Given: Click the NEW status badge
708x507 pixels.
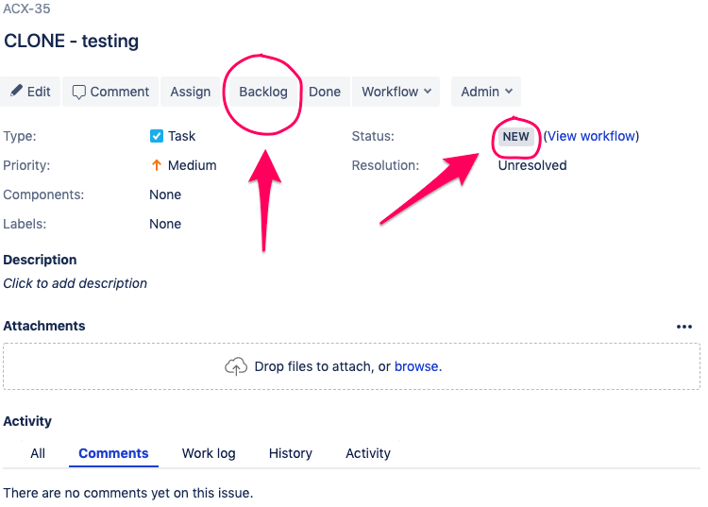Looking at the screenshot, I should [516, 136].
